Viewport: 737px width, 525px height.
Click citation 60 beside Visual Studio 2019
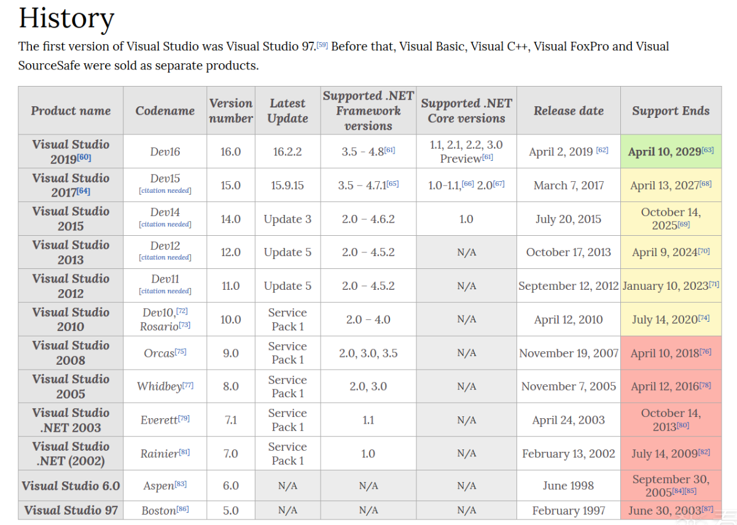coord(83,158)
